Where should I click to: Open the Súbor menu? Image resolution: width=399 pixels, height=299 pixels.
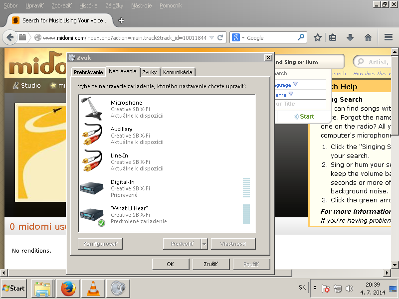pyautogui.click(x=10, y=5)
